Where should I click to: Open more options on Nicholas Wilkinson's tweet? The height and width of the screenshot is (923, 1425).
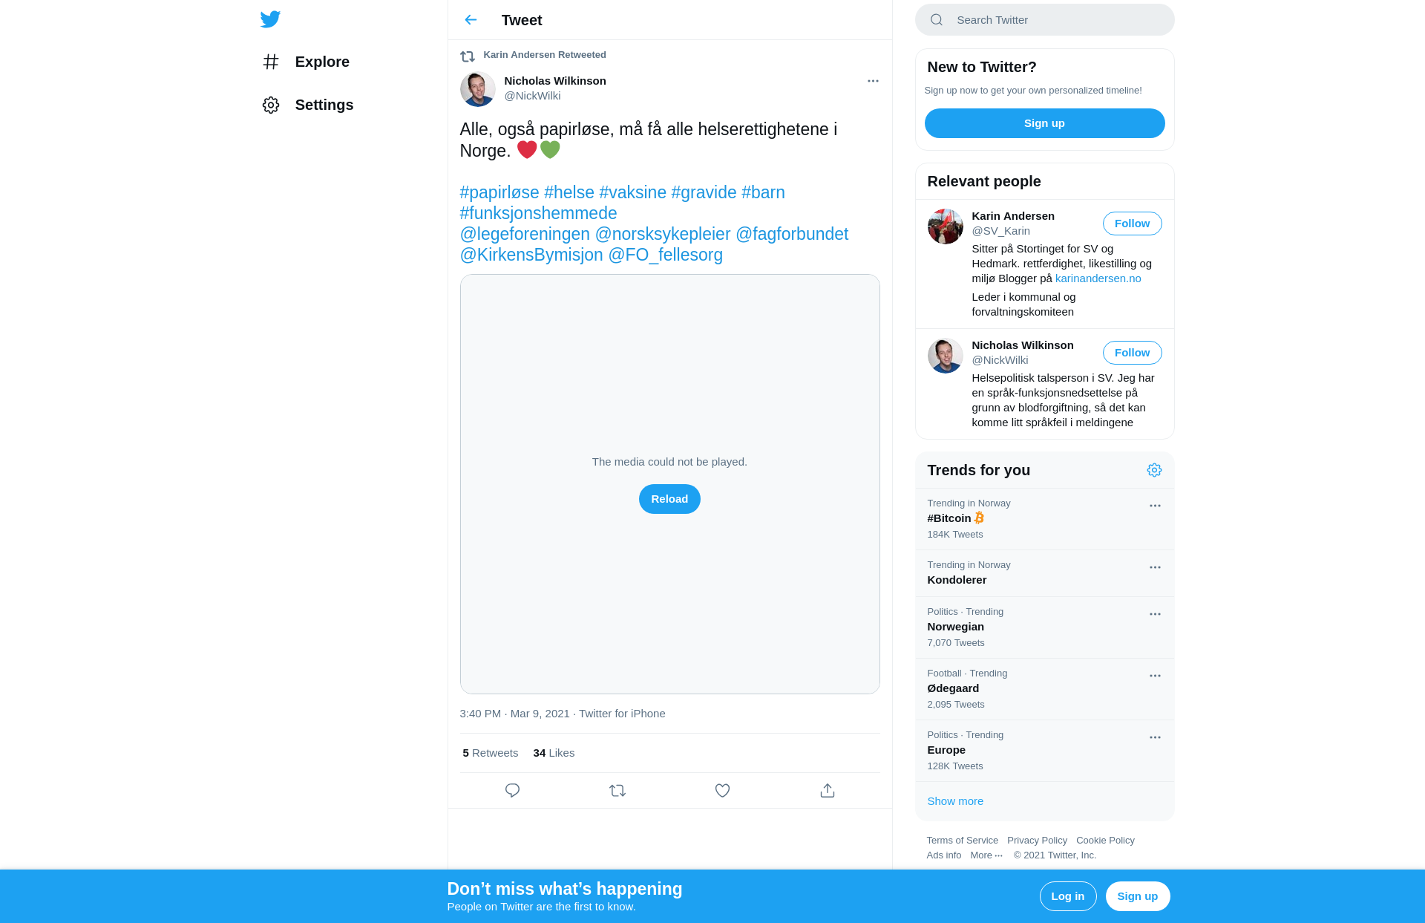coord(873,81)
